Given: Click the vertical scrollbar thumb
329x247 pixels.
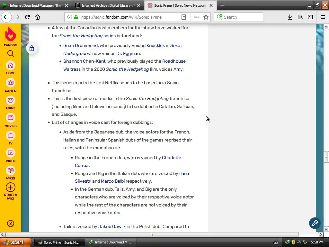Looking at the screenshot, I should pyautogui.click(x=326, y=157).
